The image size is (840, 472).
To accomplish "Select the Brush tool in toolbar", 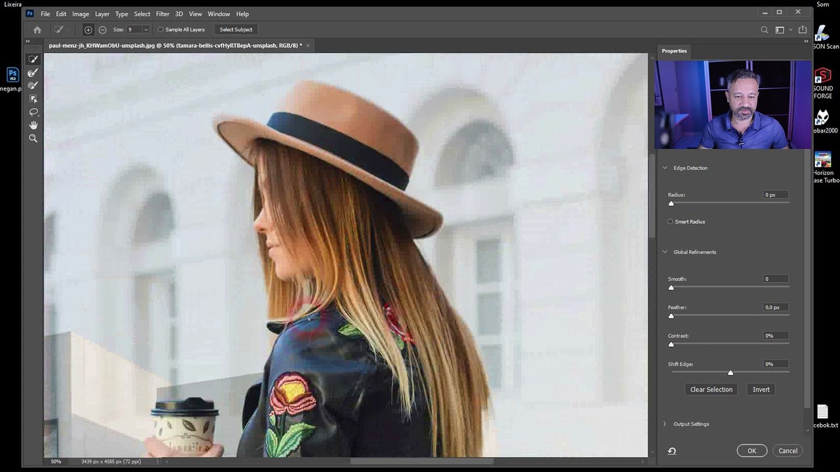I will click(33, 85).
